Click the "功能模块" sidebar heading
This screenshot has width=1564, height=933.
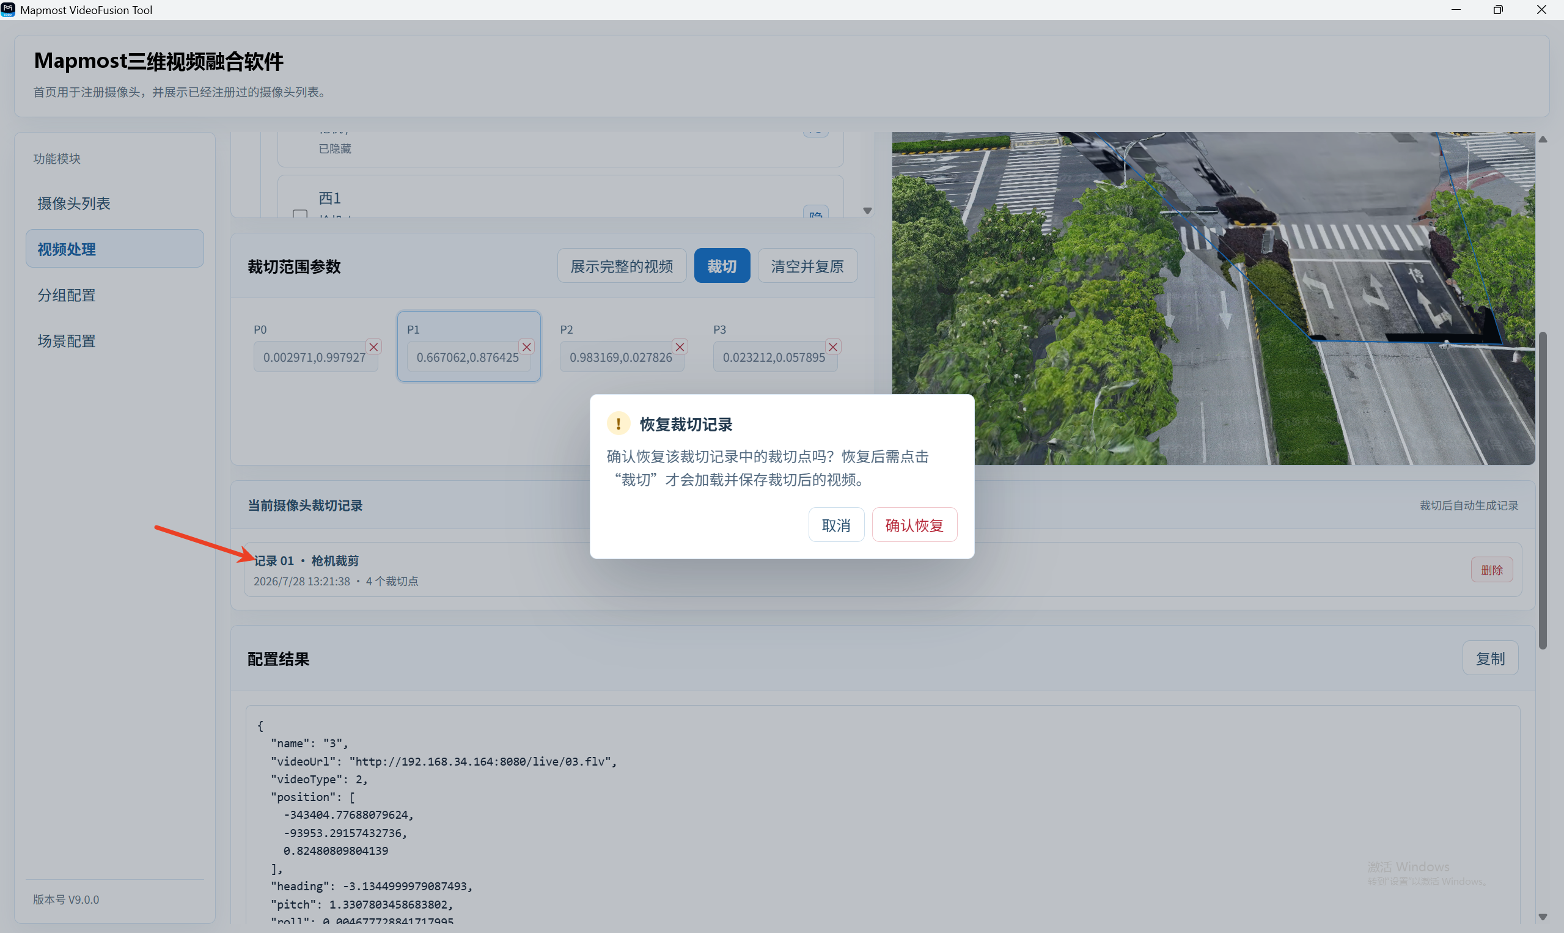[57, 158]
